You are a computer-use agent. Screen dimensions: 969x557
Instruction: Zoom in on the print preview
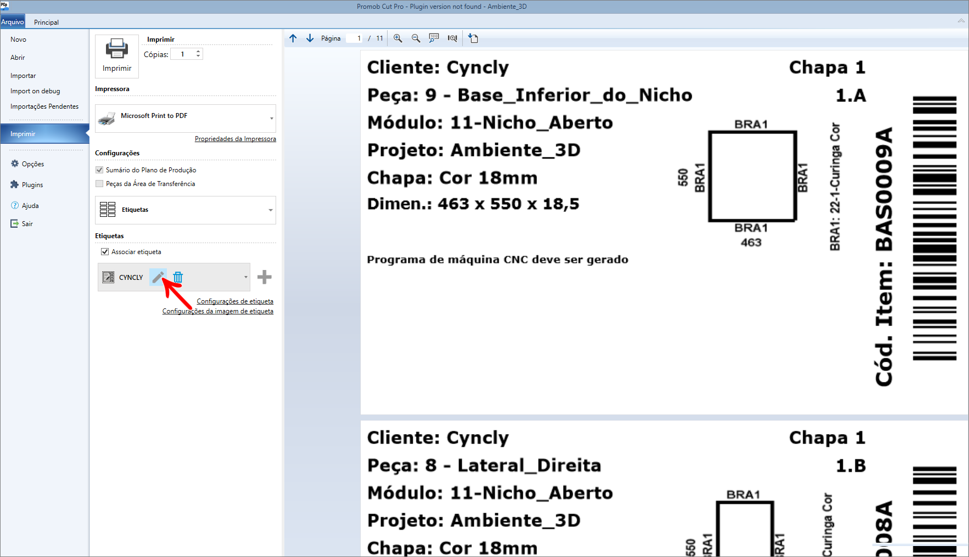tap(398, 38)
